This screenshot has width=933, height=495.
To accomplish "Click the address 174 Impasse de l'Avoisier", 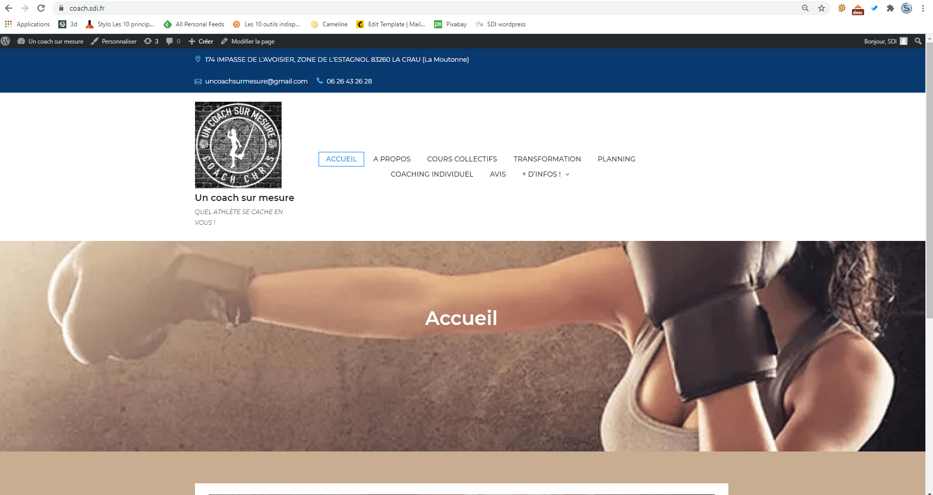I will click(337, 60).
